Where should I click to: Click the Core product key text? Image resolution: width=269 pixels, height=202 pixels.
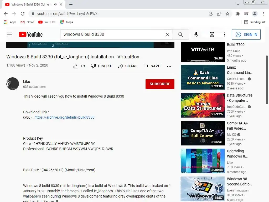point(59,144)
